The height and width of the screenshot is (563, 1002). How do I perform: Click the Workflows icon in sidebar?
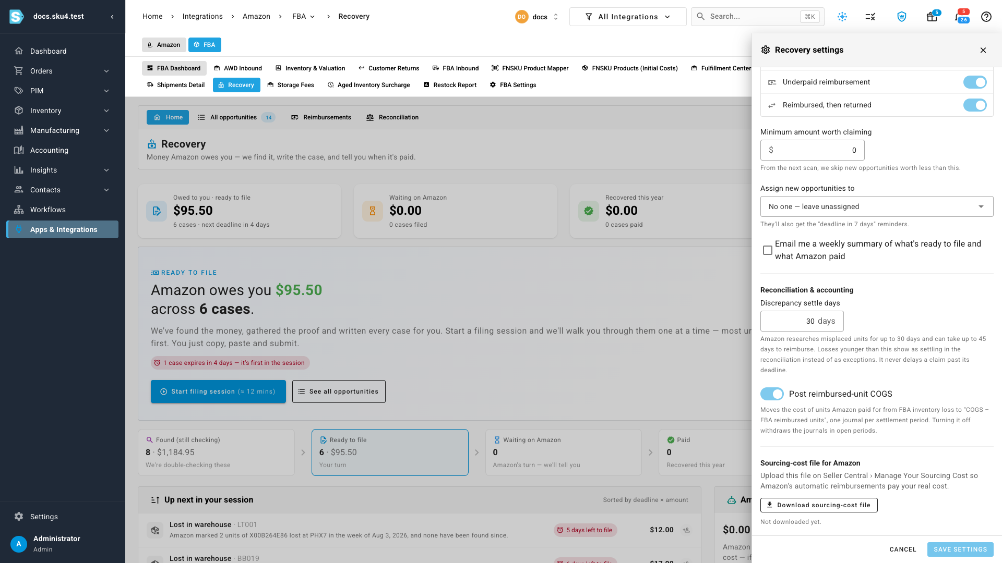[19, 210]
